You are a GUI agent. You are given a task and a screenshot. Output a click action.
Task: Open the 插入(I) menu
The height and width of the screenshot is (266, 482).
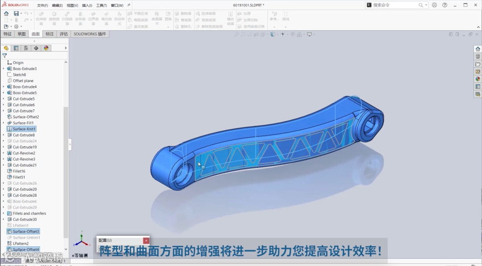(x=87, y=5)
